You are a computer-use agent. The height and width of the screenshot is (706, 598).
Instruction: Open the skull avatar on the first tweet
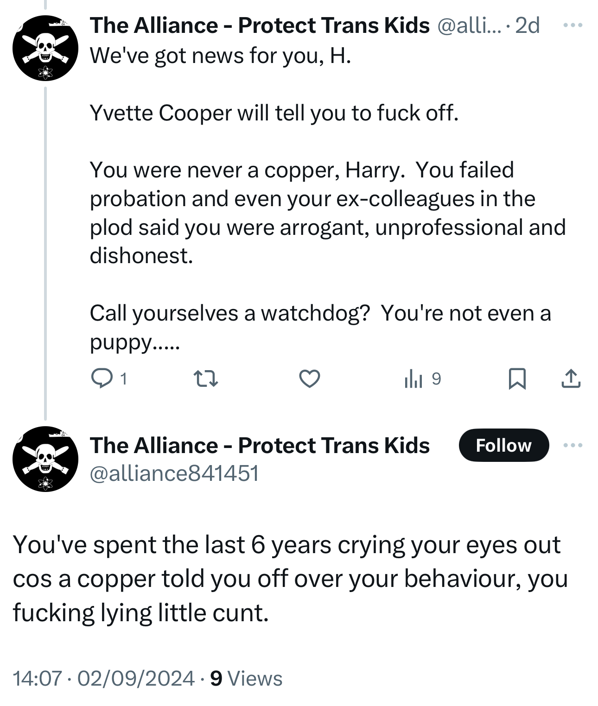[x=45, y=48]
